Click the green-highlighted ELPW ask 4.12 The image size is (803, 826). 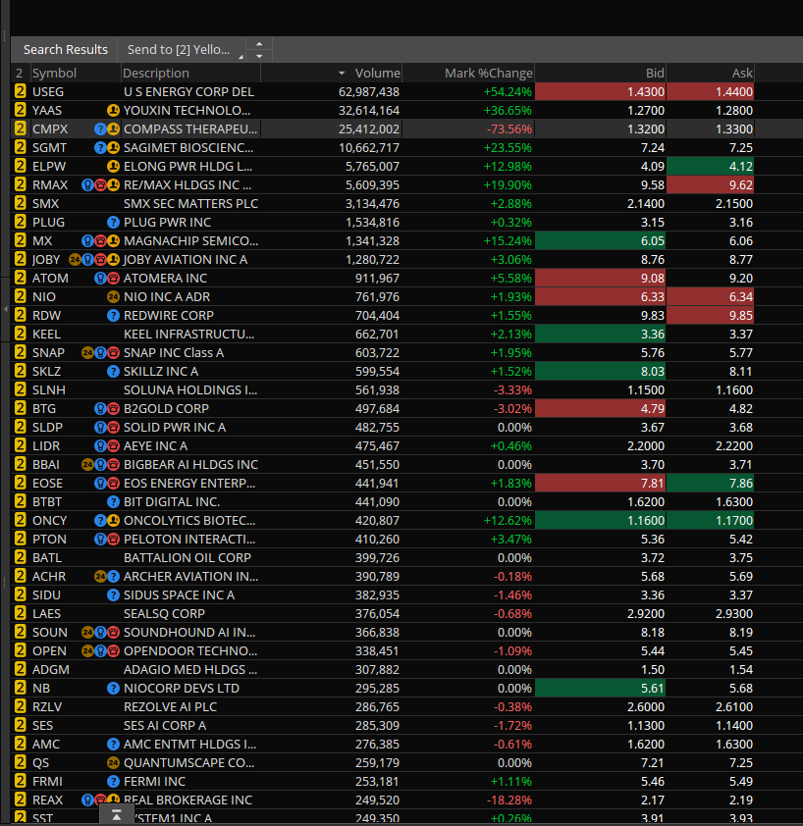coord(710,167)
